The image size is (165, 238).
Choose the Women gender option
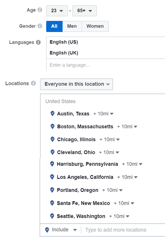pos(95,26)
